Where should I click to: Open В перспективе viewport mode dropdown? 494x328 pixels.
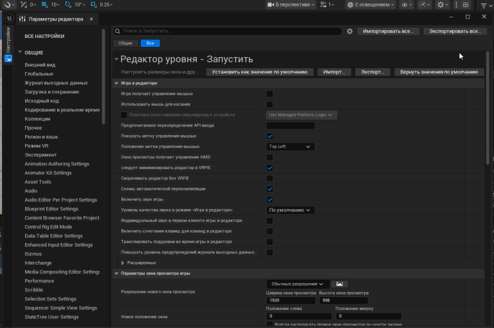click(x=291, y=5)
